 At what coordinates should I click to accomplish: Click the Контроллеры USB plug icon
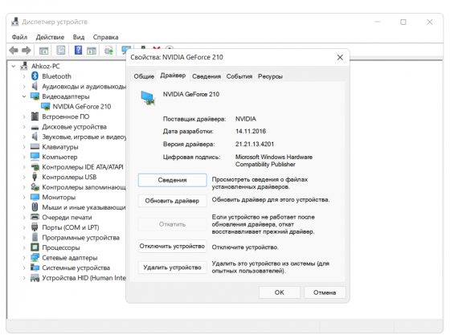35,177
